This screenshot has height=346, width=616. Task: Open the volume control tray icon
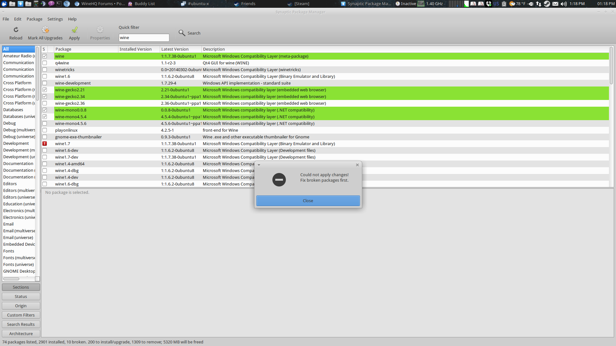point(564,4)
